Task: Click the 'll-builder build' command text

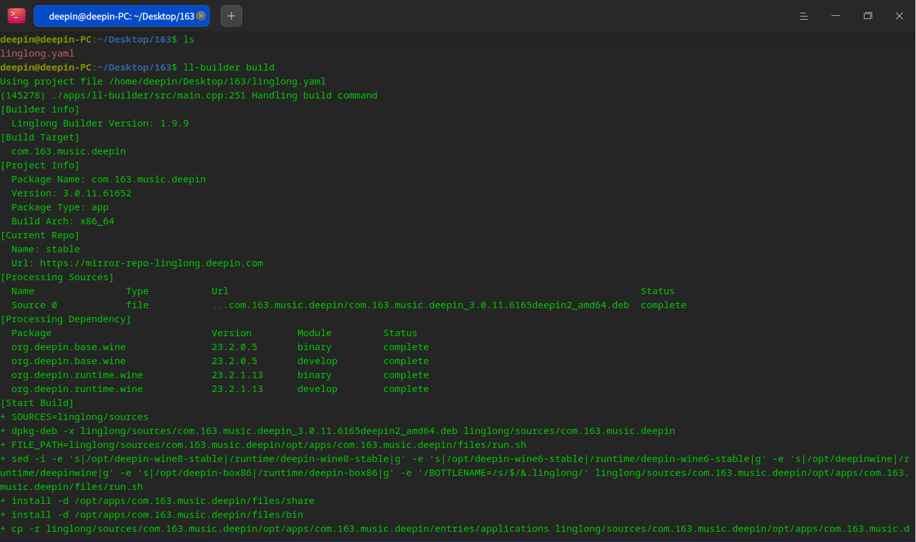Action: coord(229,67)
